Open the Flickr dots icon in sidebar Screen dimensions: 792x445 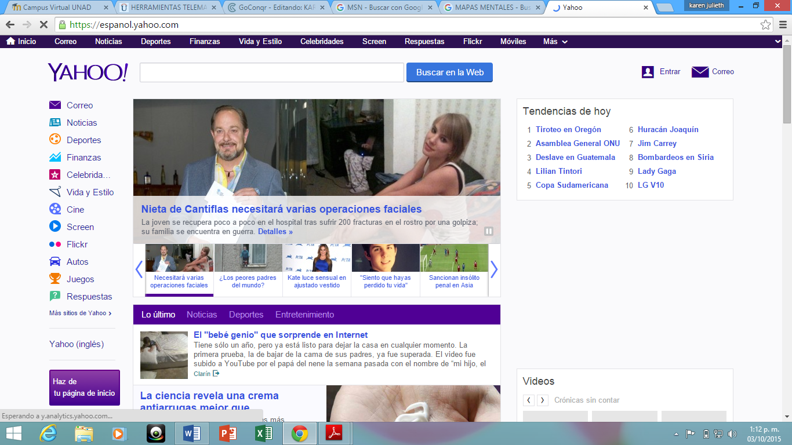point(55,244)
